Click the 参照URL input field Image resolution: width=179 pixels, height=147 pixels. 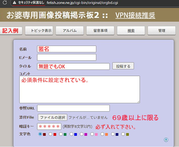(x=73, y=108)
